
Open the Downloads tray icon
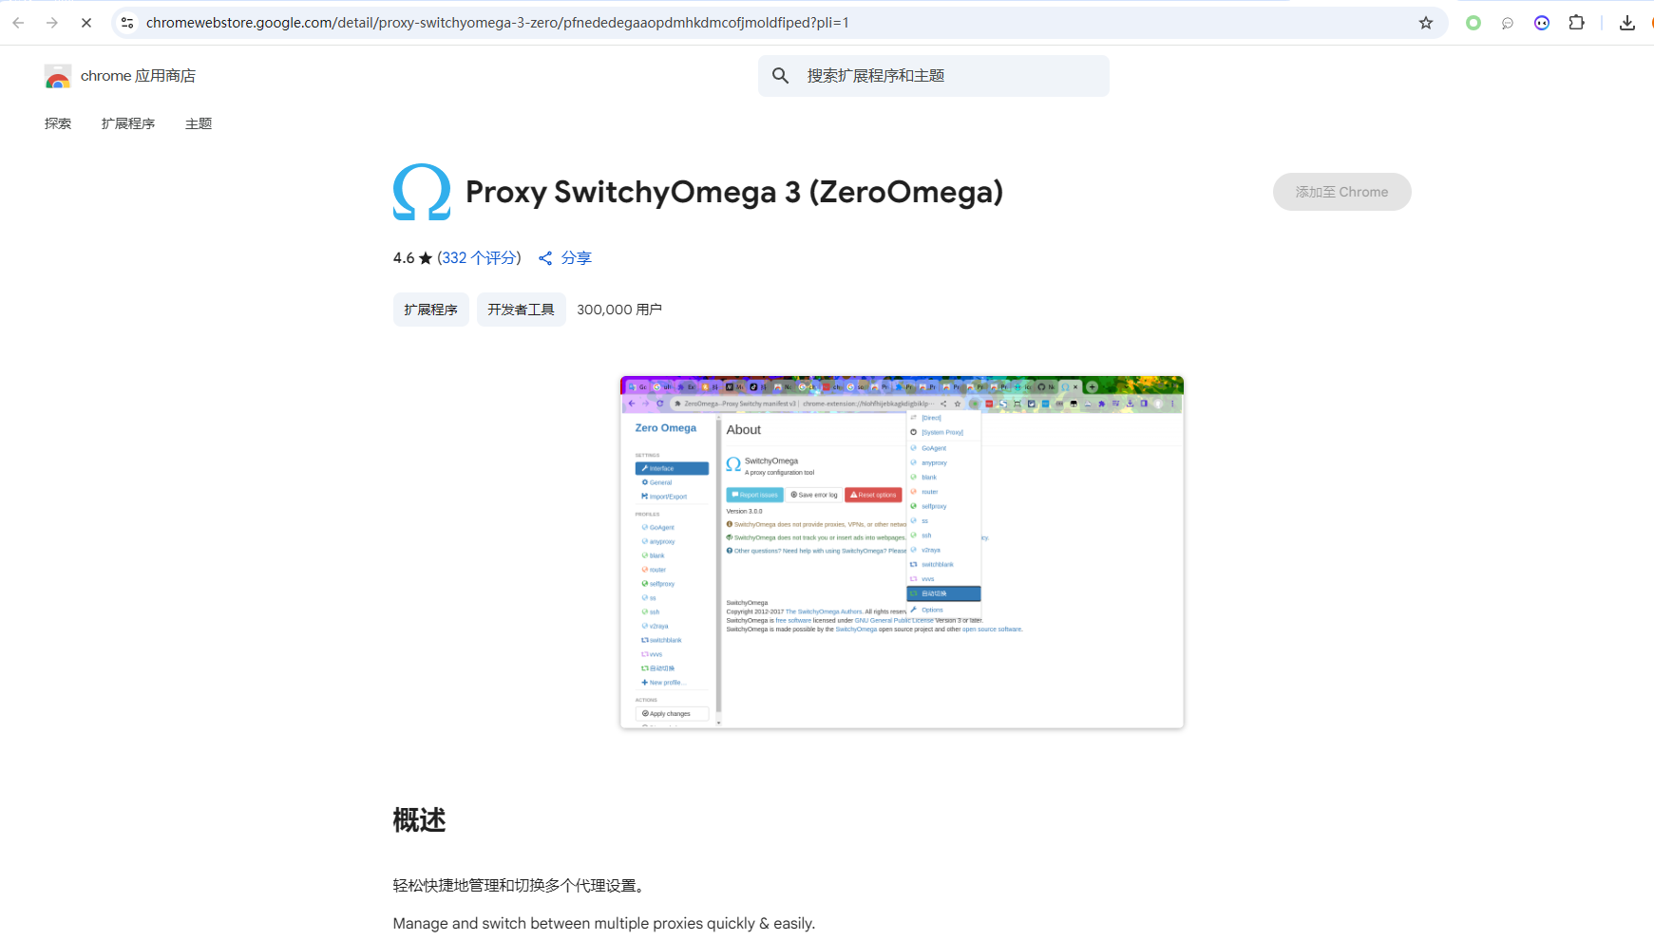tap(1627, 23)
